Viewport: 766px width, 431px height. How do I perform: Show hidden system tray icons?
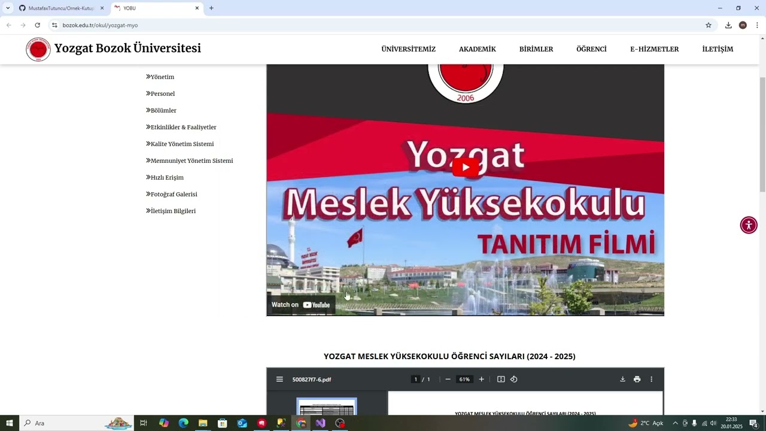tap(676, 423)
